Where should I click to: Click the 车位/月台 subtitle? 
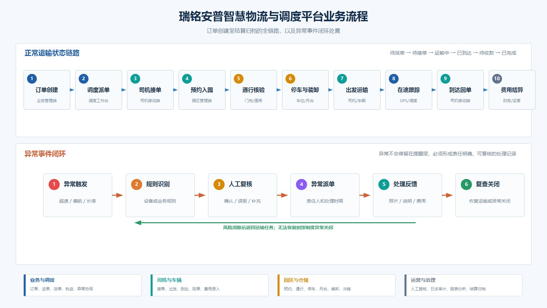coord(305,101)
